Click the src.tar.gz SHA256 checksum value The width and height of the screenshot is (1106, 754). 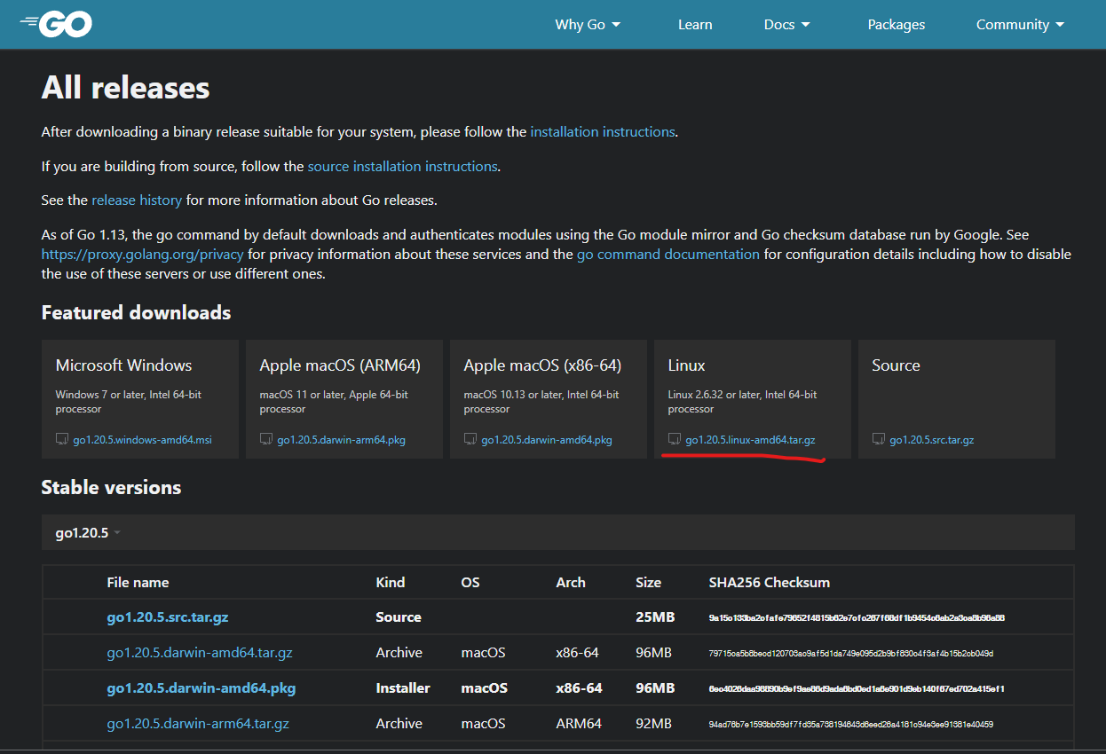tap(857, 618)
